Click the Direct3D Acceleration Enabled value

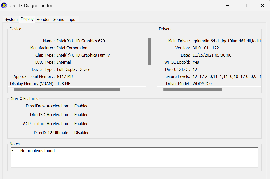coord(81,115)
